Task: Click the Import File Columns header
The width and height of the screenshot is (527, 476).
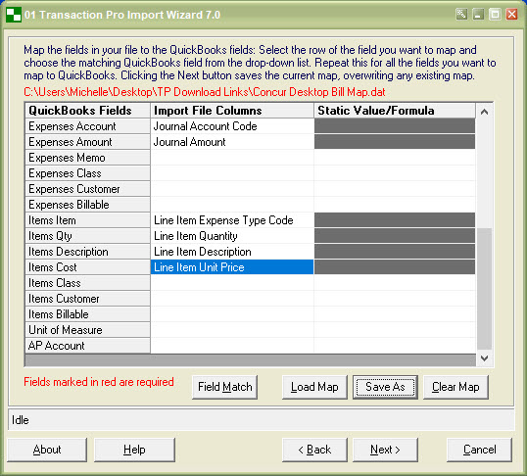Action: coord(232,111)
